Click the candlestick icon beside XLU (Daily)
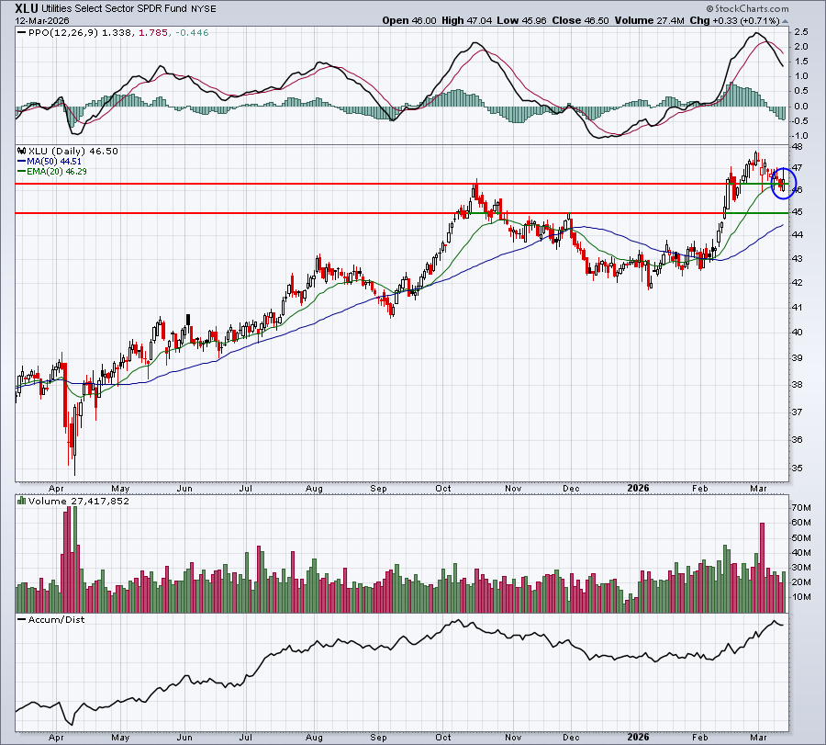The width and height of the screenshot is (826, 745). (x=22, y=152)
